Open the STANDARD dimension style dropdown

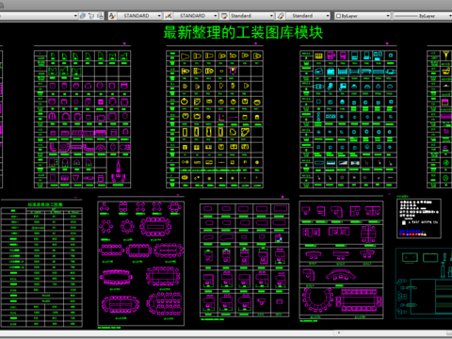[196, 16]
